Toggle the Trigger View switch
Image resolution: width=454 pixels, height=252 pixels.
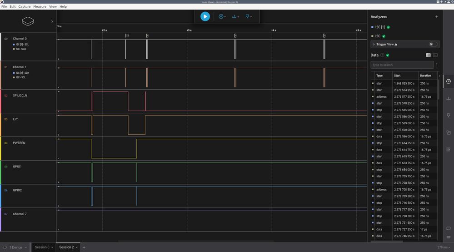pos(433,44)
